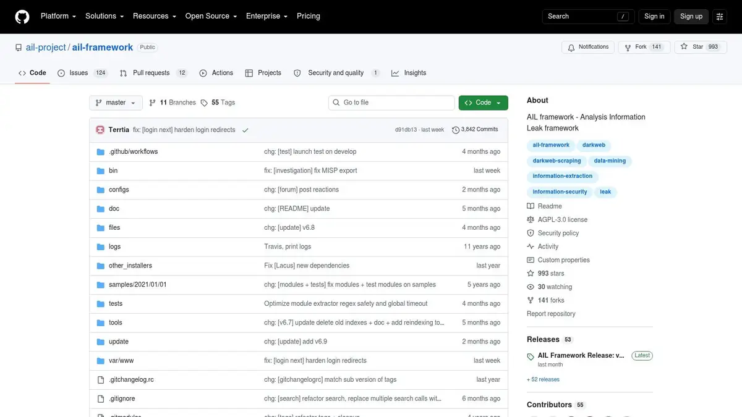Open commit hash d91db13
The height and width of the screenshot is (417, 742).
405,130
